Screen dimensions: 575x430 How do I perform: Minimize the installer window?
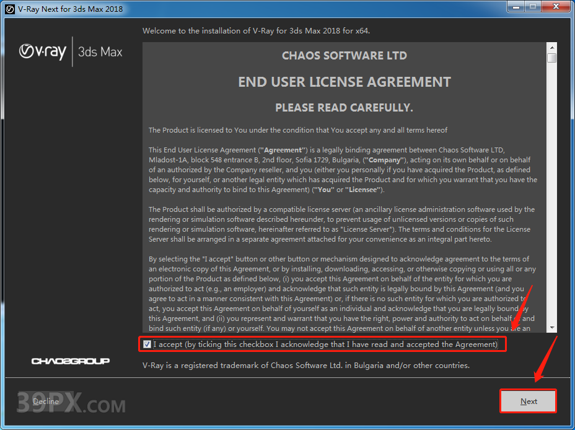[x=516, y=6]
